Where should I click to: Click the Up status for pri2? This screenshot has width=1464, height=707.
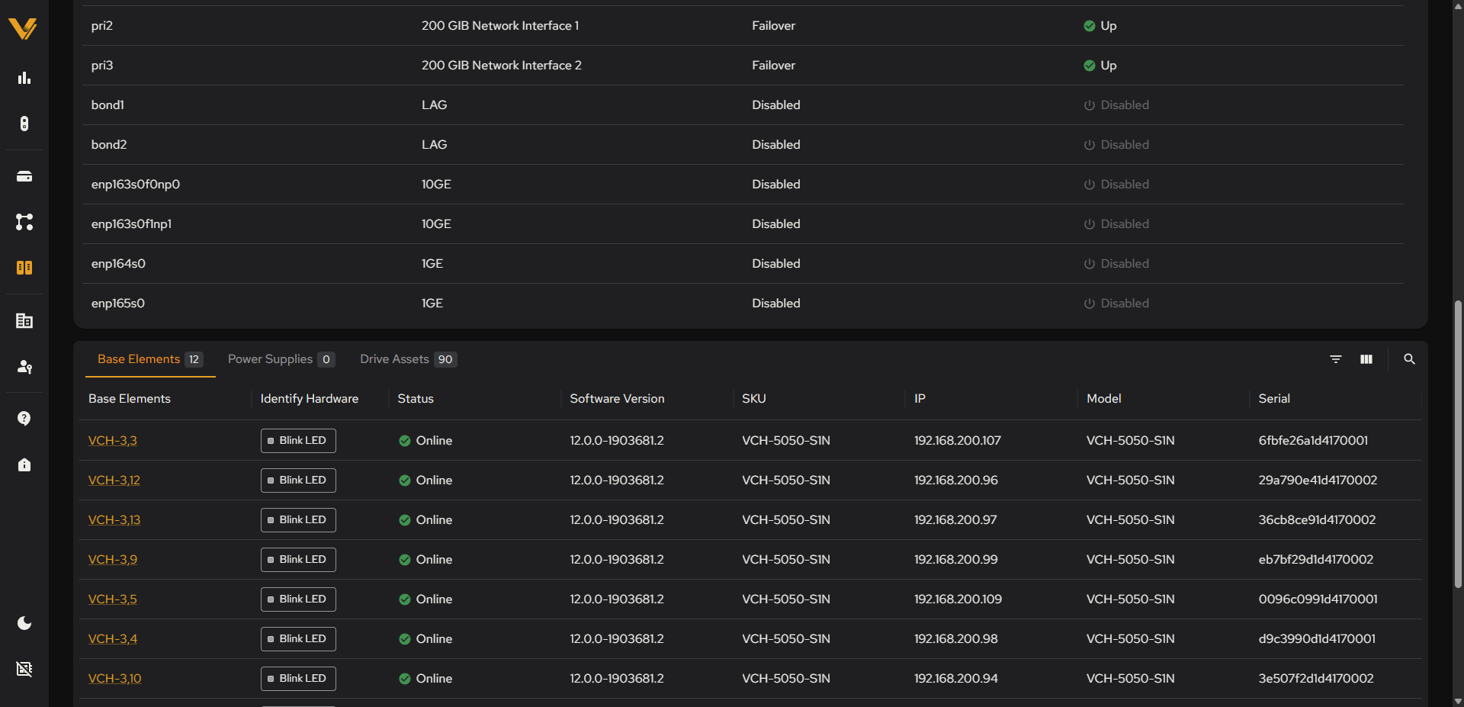1100,25
